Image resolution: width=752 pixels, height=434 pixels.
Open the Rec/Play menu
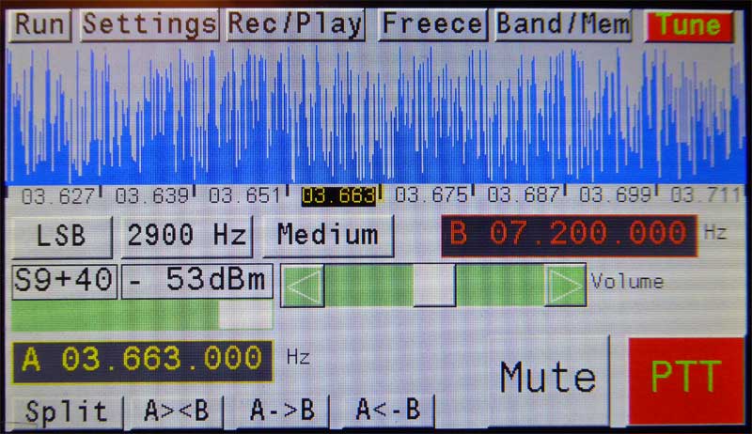coord(295,25)
